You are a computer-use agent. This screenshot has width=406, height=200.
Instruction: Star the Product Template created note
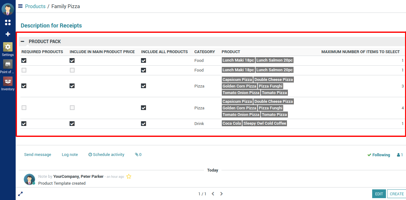[x=129, y=177]
